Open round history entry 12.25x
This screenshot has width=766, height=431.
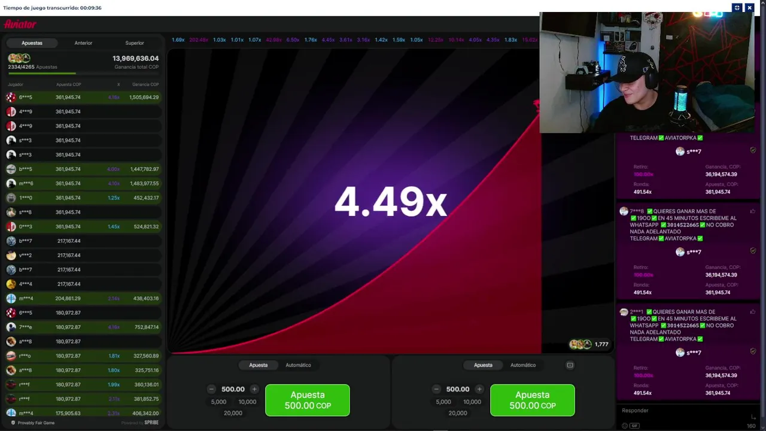(x=436, y=40)
